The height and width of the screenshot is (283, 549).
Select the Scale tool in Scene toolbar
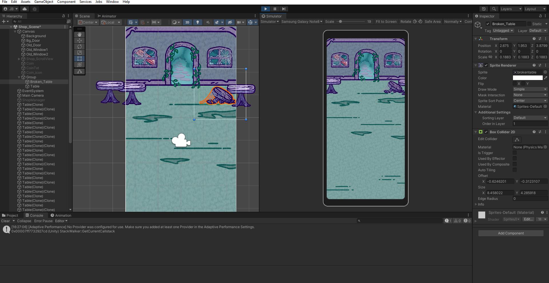pos(80,52)
